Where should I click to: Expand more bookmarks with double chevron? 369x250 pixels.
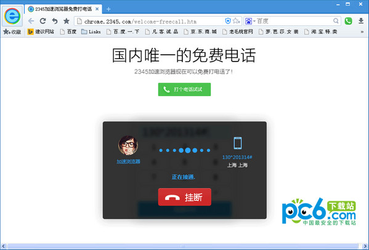(x=362, y=32)
